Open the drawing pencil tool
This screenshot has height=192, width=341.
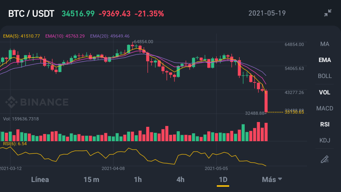(325, 159)
